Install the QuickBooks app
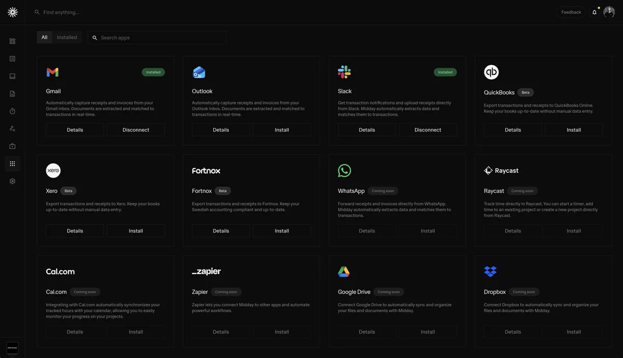The image size is (623, 358). pyautogui.click(x=574, y=130)
